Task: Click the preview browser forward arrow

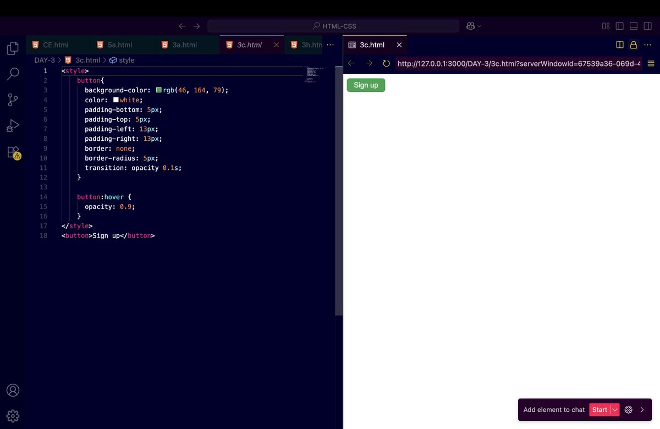Action: (369, 63)
